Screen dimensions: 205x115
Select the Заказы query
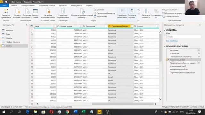click(14, 46)
